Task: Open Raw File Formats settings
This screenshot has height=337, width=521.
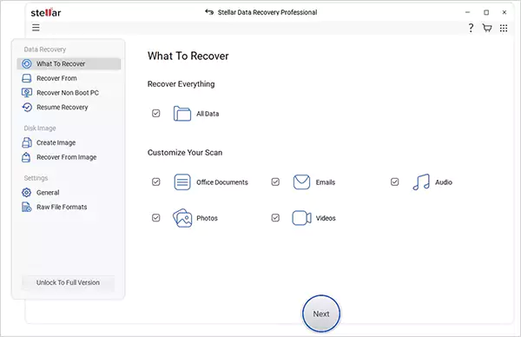Action: [x=62, y=207]
